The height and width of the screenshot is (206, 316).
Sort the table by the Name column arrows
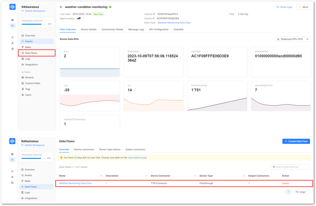coord(101,176)
